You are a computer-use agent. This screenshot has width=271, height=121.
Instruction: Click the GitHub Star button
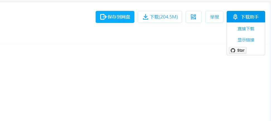238,50
